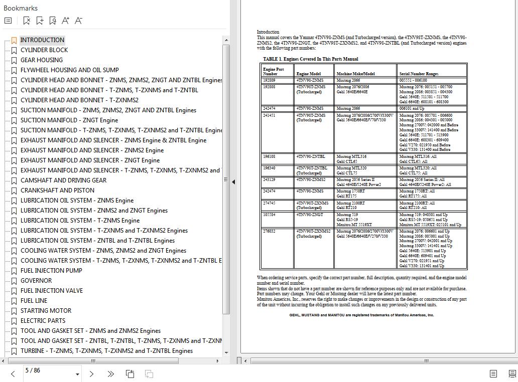
Task: Click the greyed-out next view icon
Action: click(149, 374)
